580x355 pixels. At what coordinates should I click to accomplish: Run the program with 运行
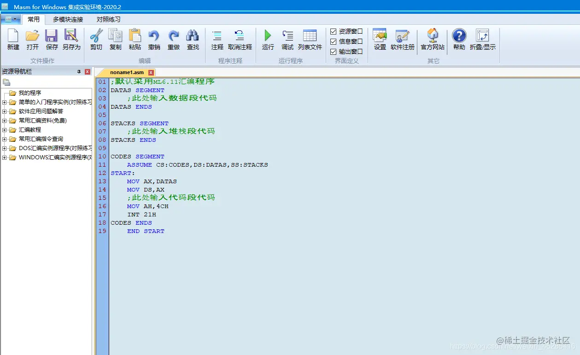click(x=268, y=40)
